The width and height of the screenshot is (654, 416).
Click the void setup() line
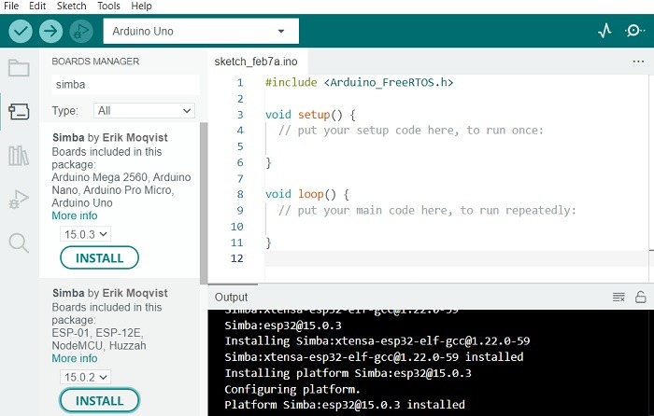pyautogui.click(x=310, y=115)
